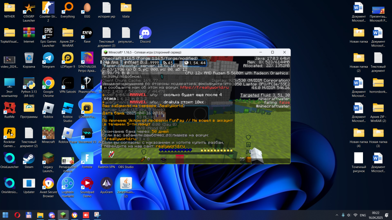Screen dimensions: 392x220
Task: Open the notification bell in tray
Action: (387, 215)
